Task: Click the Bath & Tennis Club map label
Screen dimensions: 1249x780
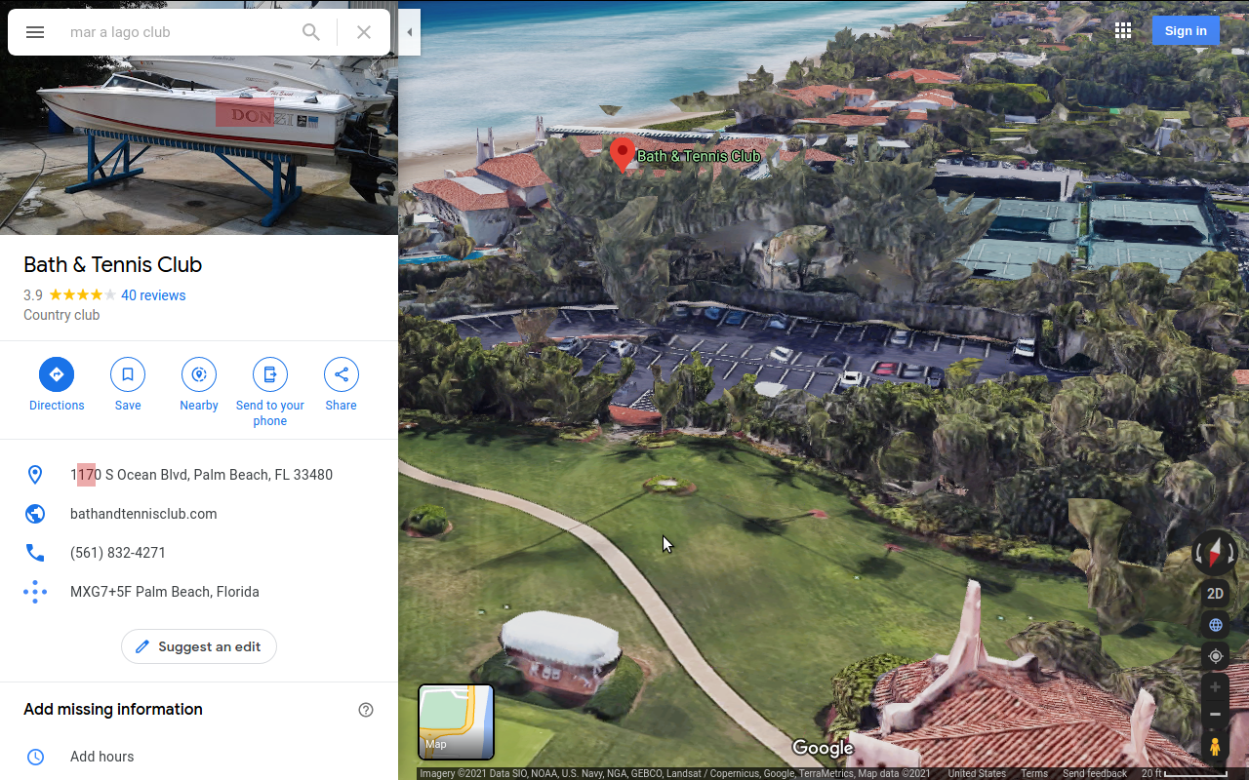Action: (x=699, y=156)
